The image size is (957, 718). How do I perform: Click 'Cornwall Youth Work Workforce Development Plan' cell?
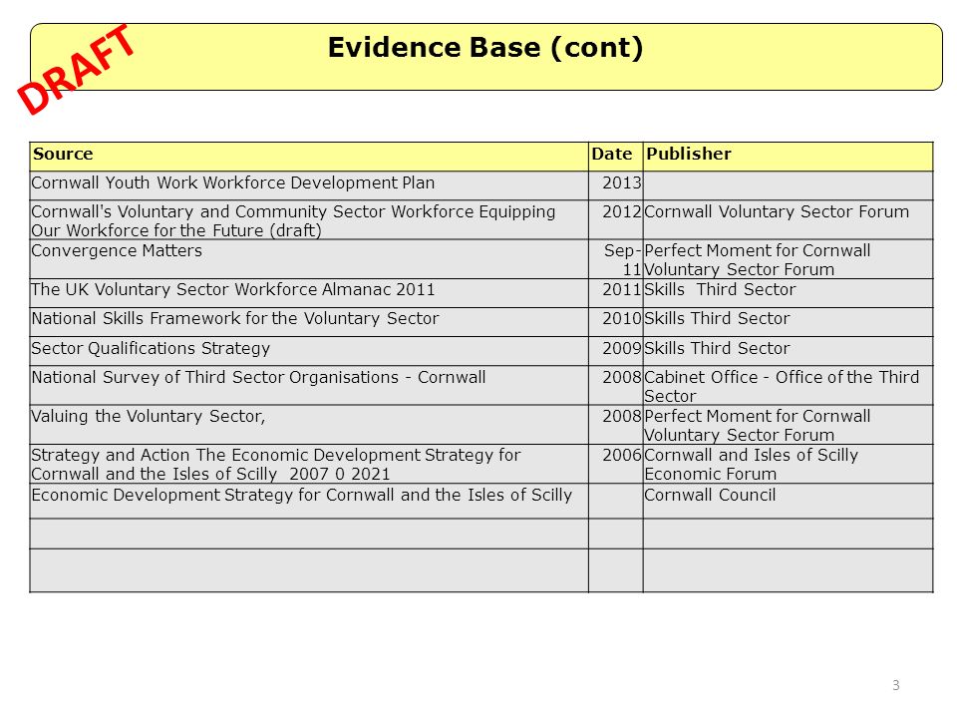[x=309, y=185]
